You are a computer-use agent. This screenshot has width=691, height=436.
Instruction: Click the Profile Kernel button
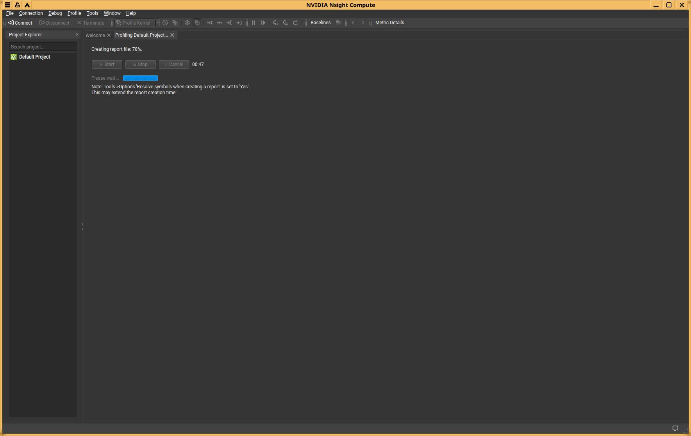pyautogui.click(x=135, y=23)
